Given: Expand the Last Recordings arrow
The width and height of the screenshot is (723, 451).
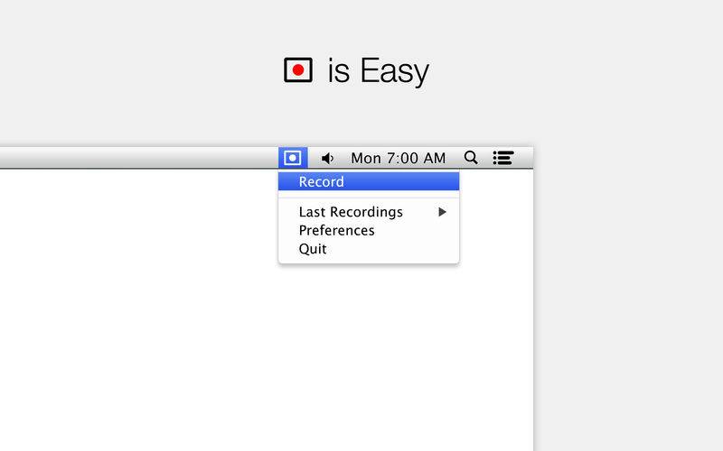Looking at the screenshot, I should [442, 212].
